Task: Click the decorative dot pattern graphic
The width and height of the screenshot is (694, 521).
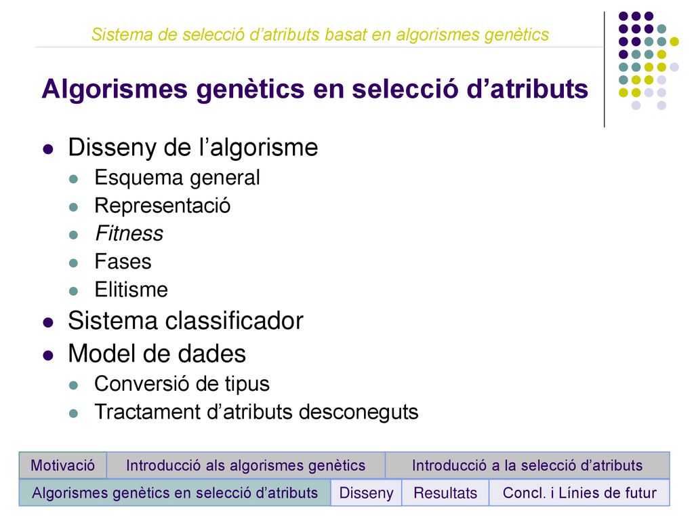Action: pos(649,60)
